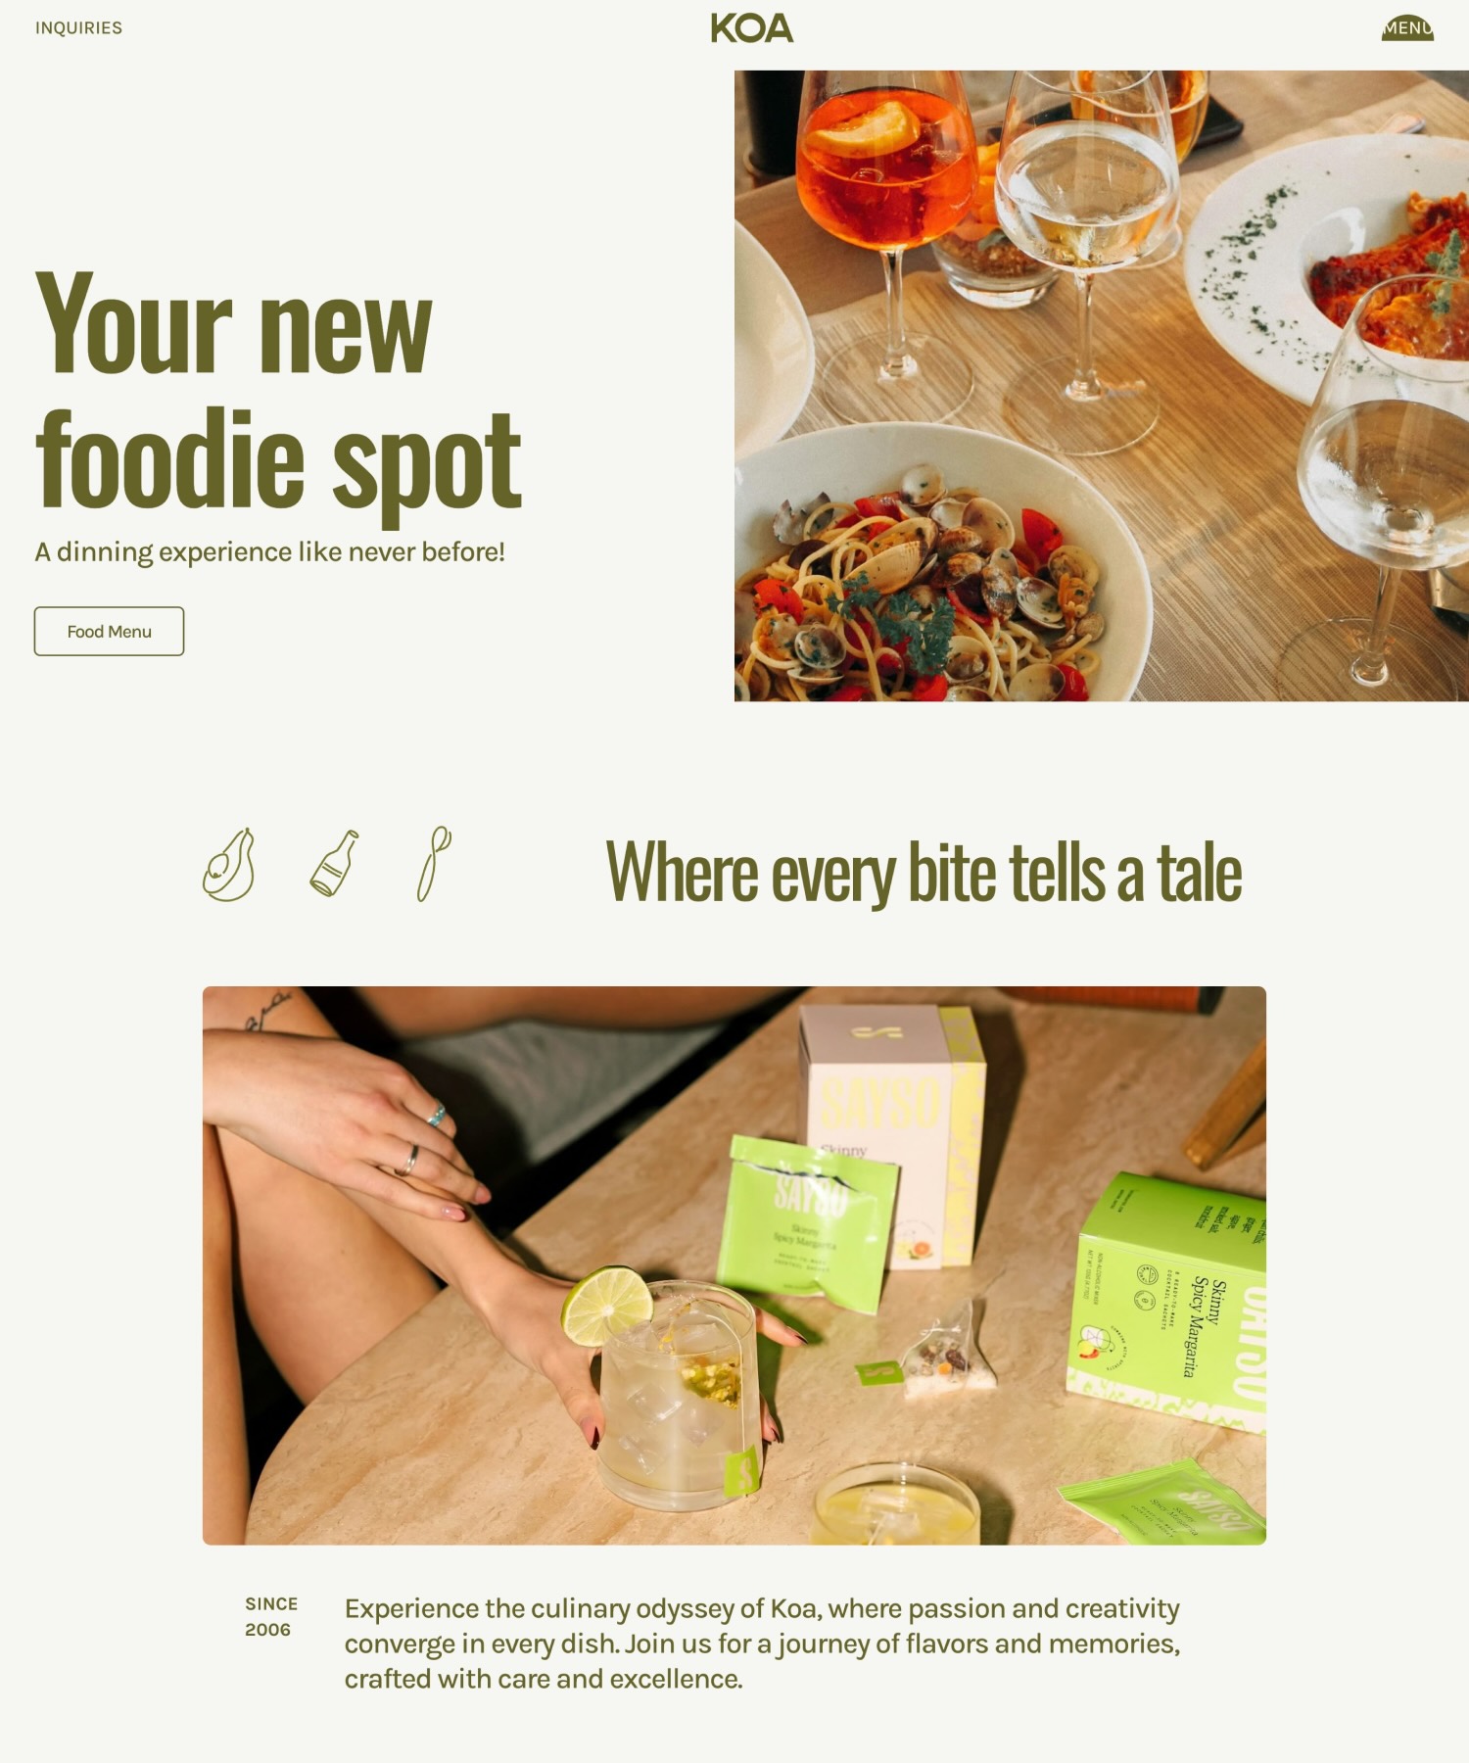Click the lime wedge on the cocktail glass
Viewport: 1469px width, 1763px height.
[607, 1304]
